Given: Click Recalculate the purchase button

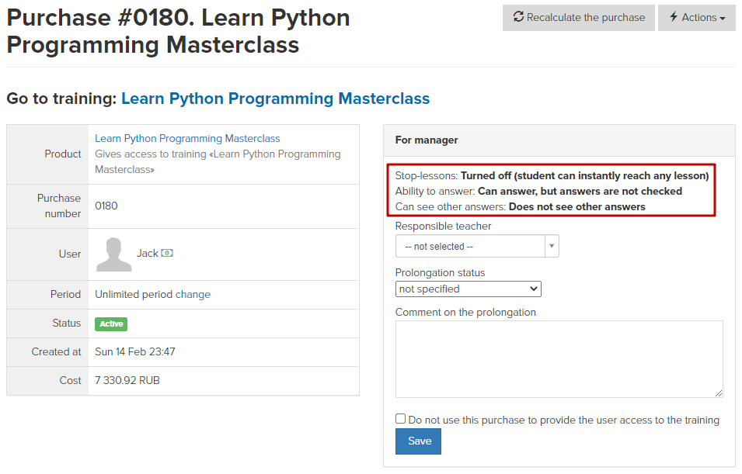Looking at the screenshot, I should click(579, 18).
